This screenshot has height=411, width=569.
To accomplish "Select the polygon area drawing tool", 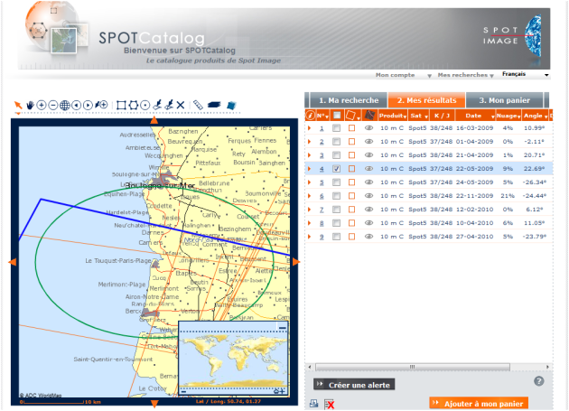I will pos(133,106).
